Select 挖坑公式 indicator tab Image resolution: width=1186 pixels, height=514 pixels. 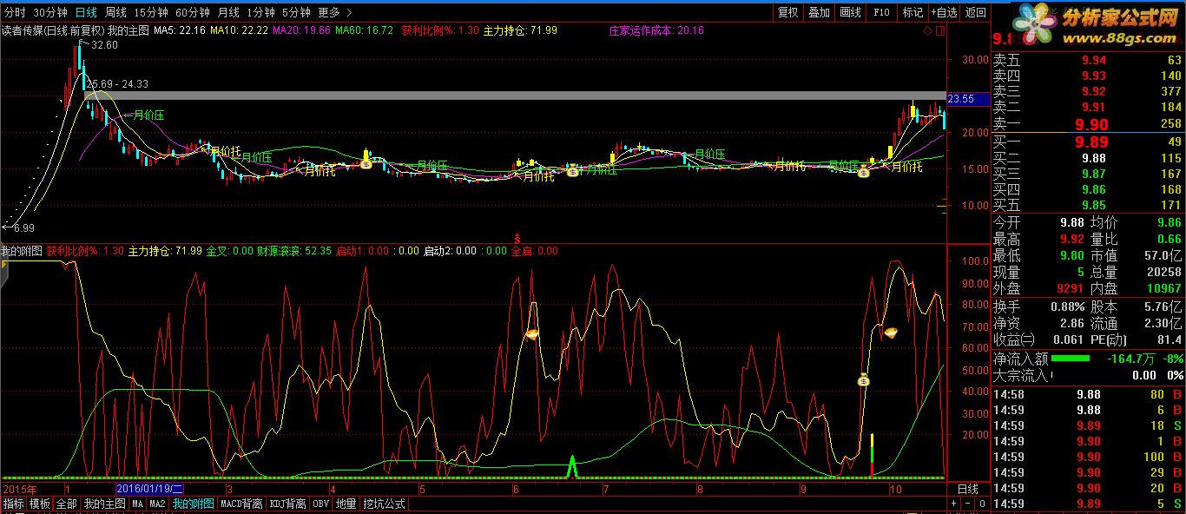point(384,504)
